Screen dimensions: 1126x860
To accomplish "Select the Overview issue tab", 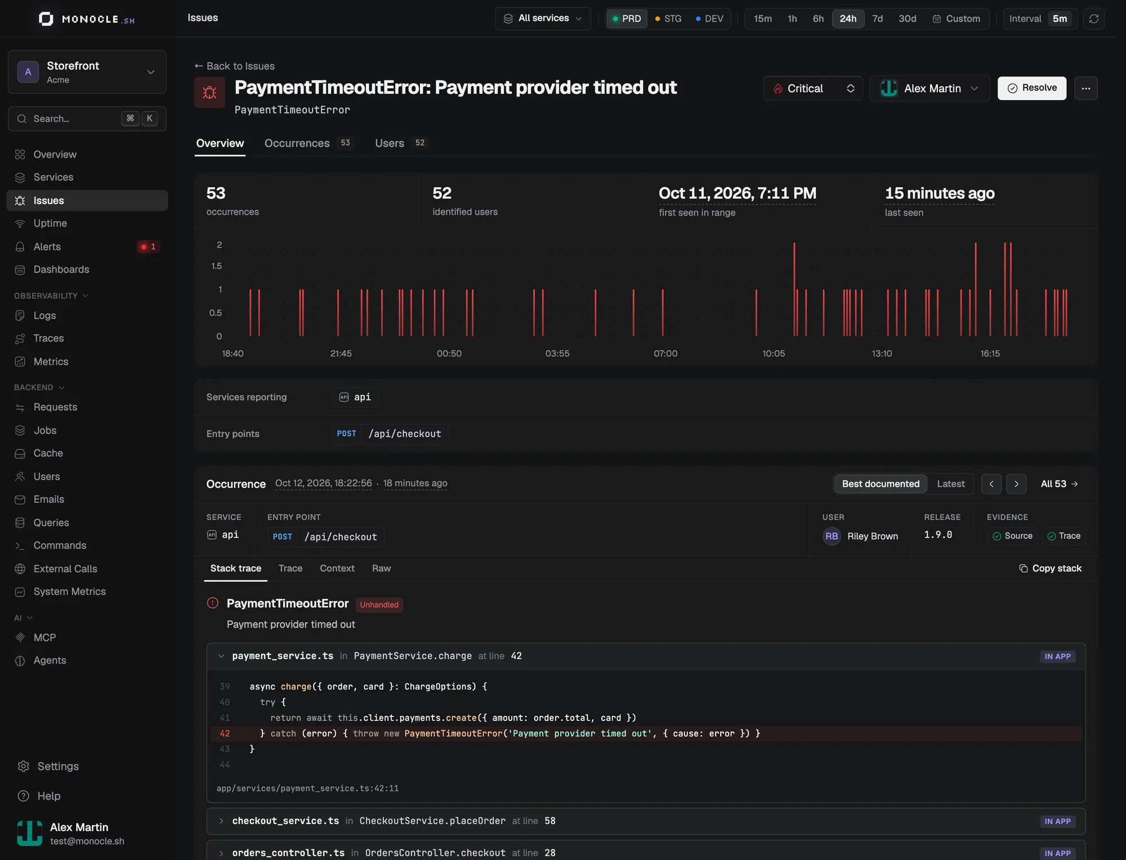I will (x=220, y=143).
